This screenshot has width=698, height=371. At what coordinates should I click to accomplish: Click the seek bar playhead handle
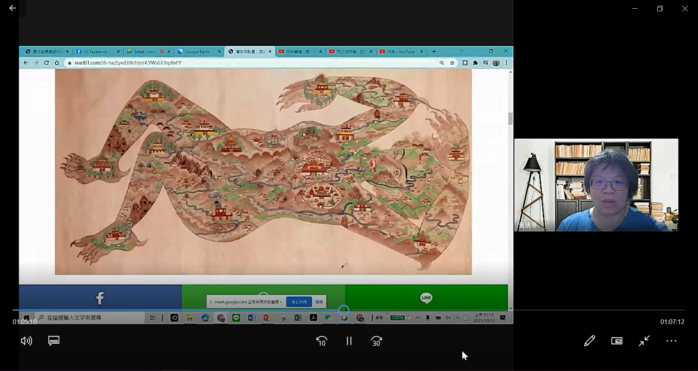(344, 310)
